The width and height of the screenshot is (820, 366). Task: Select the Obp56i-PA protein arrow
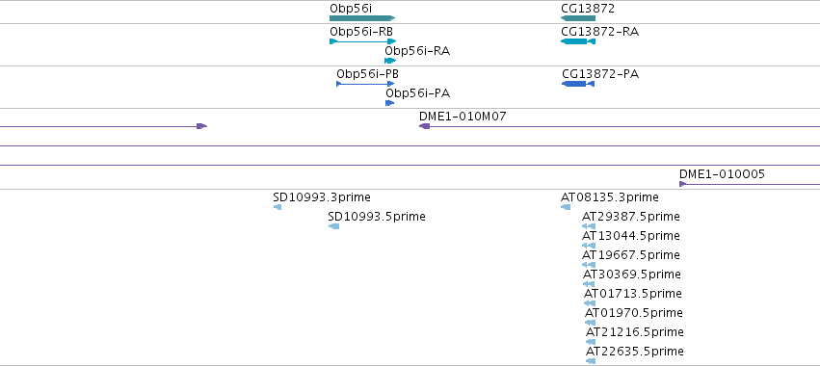(389, 103)
